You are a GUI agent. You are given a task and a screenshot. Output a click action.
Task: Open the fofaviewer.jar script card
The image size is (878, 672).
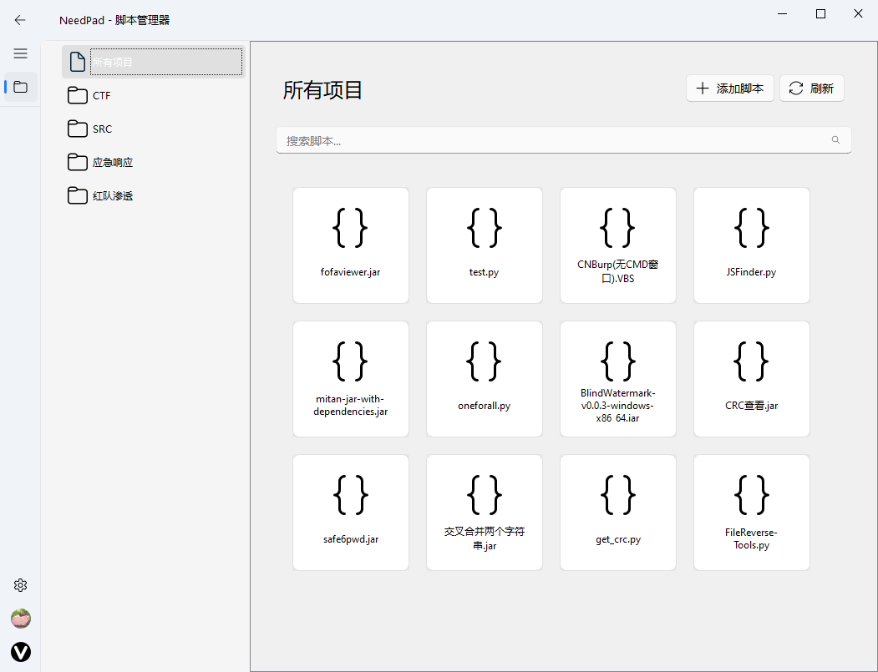coord(351,245)
